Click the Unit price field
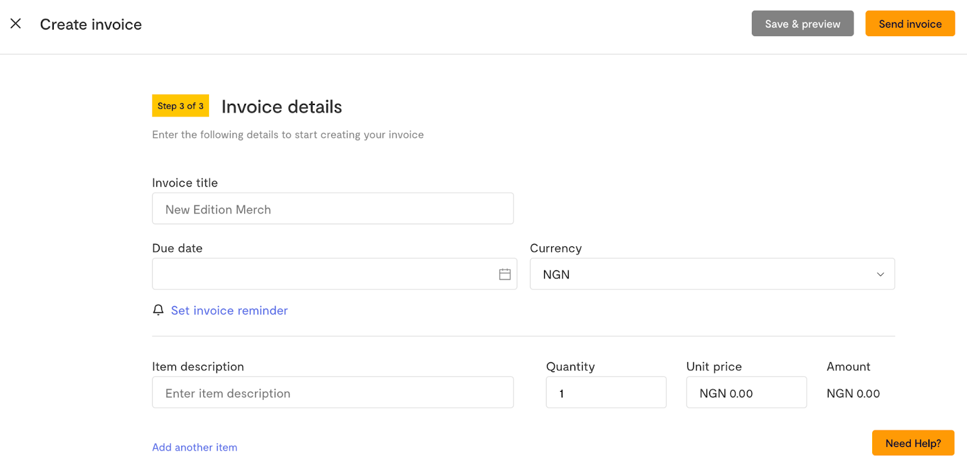Viewport: 967px width, 465px height. click(746, 393)
